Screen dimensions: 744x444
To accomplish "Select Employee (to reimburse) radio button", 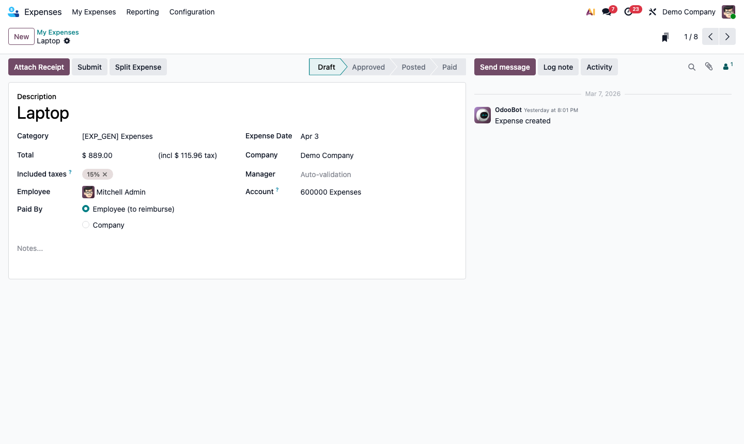I will tap(86, 209).
